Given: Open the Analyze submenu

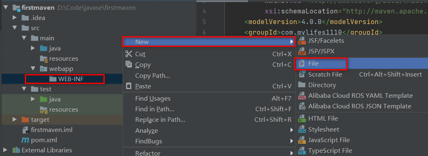Looking at the screenshot, I should 209,131.
